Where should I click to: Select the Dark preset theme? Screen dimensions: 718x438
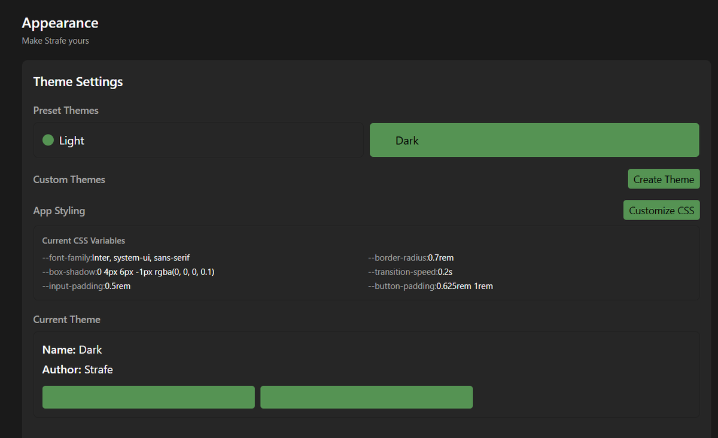tap(534, 140)
